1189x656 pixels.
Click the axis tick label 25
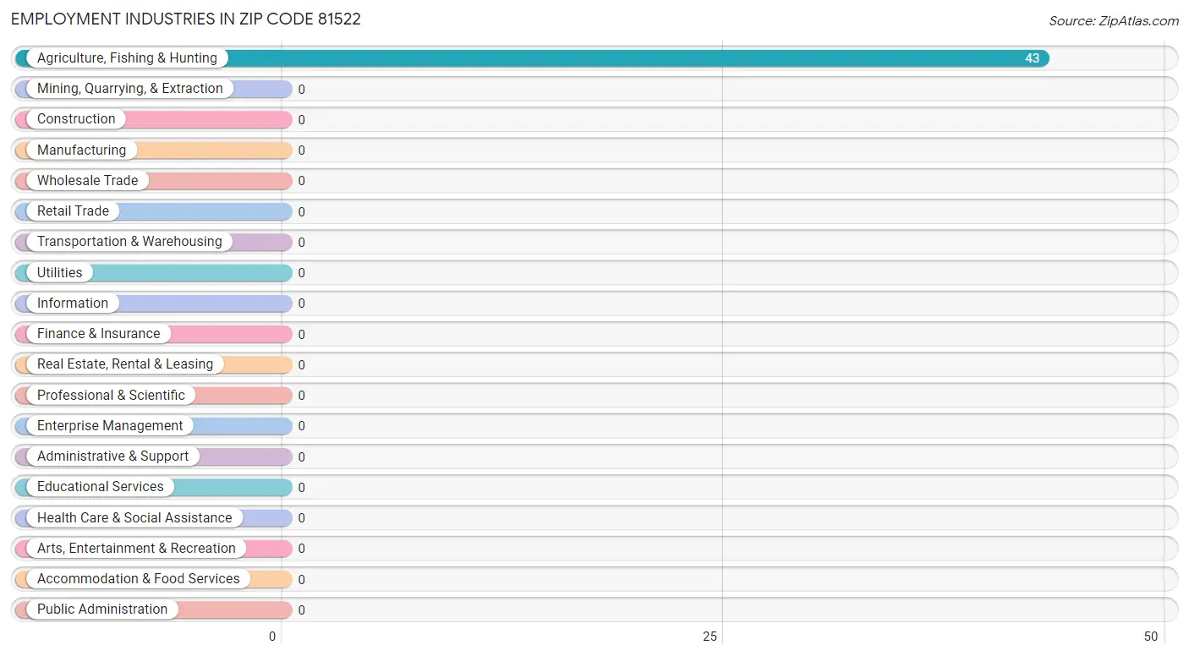coord(710,637)
